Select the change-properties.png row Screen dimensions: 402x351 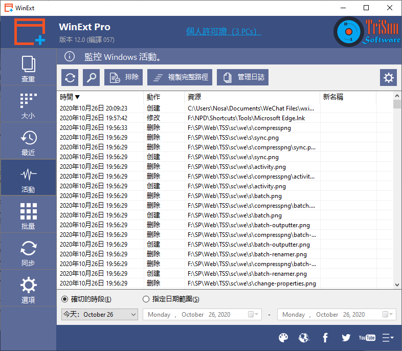point(225,283)
